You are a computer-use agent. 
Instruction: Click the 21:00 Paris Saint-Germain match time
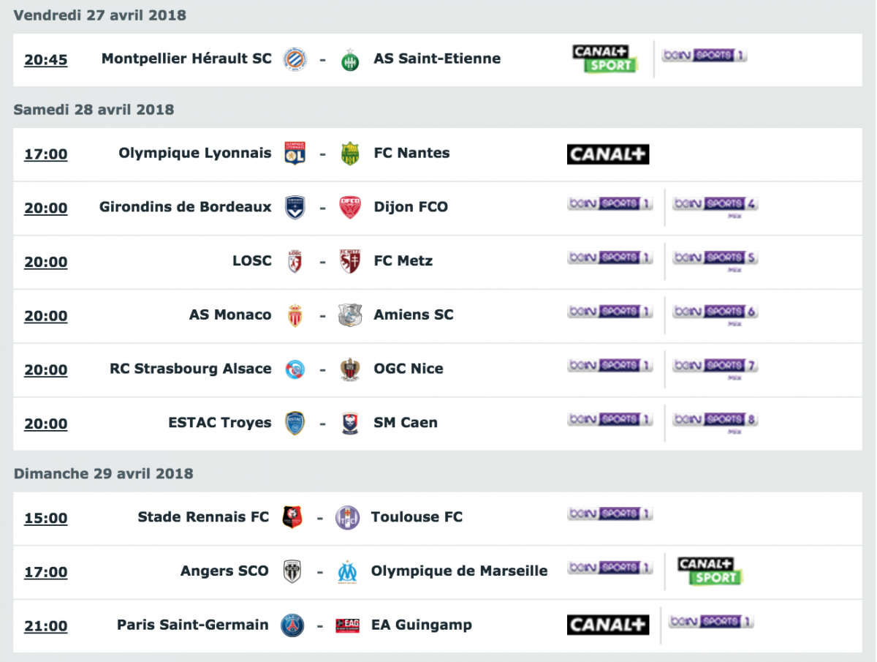pos(46,626)
